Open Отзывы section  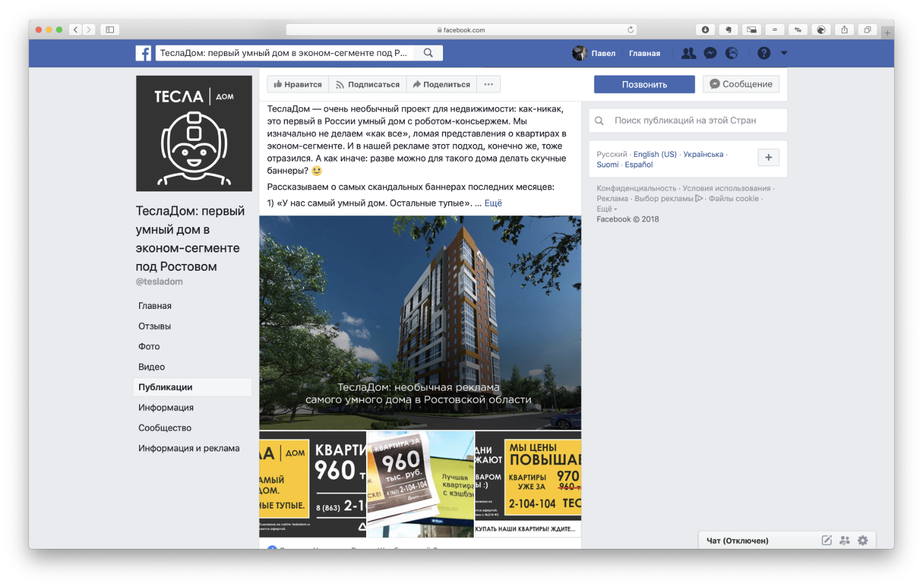click(x=154, y=326)
